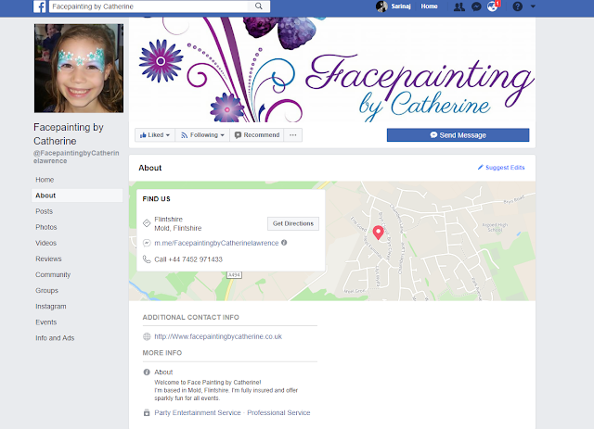Go to Home in top bar
Viewport: 594px width, 429px height.
click(429, 6)
